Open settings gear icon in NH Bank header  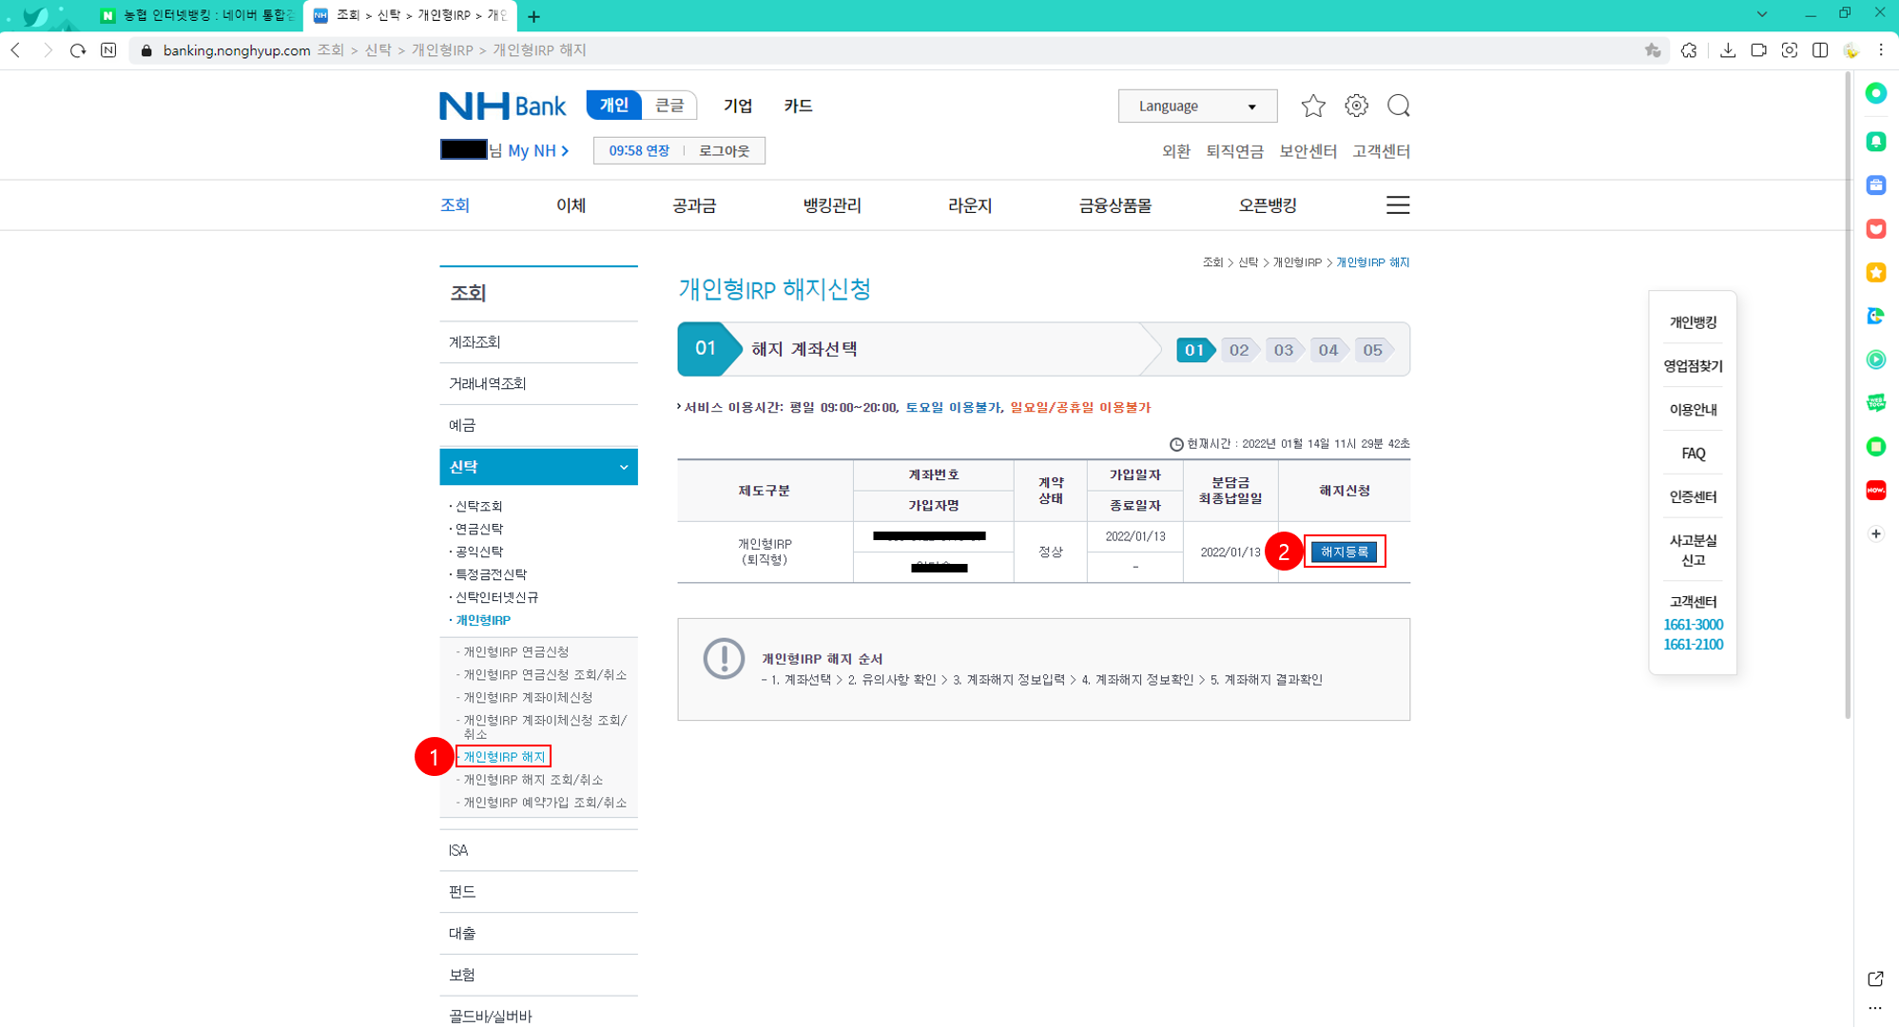1356,106
